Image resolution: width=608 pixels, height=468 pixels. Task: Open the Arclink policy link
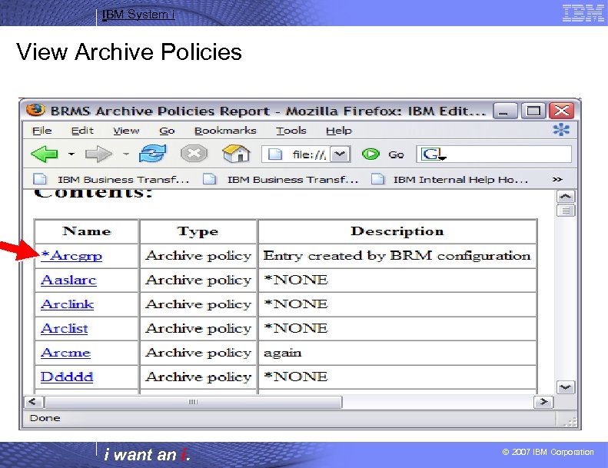(67, 304)
